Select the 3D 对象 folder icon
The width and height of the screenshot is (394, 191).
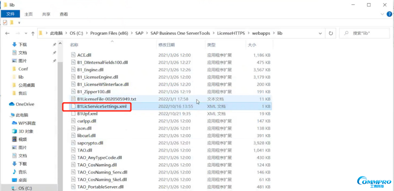tap(15, 131)
